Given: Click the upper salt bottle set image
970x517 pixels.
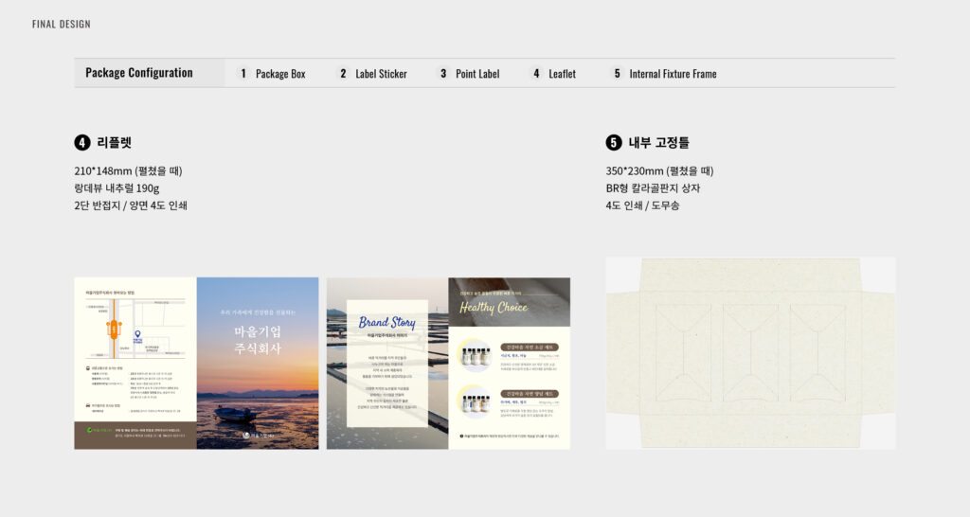Looking at the screenshot, I should [476, 355].
